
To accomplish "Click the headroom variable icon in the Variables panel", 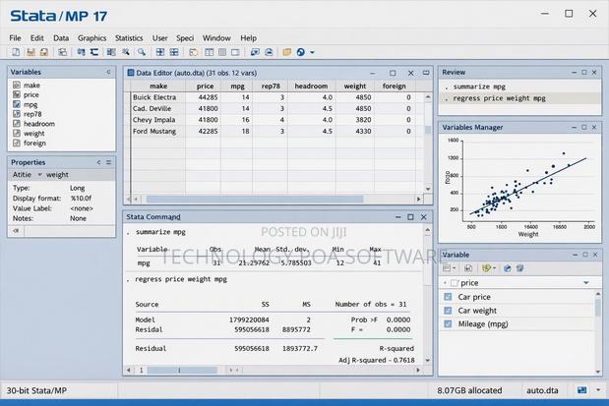I will click(17, 124).
